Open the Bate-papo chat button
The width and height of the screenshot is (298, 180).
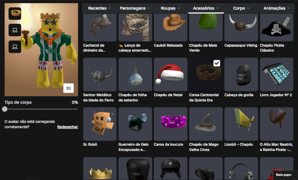[x=283, y=175]
